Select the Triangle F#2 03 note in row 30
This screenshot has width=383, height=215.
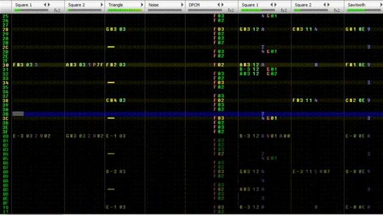[x=116, y=65]
